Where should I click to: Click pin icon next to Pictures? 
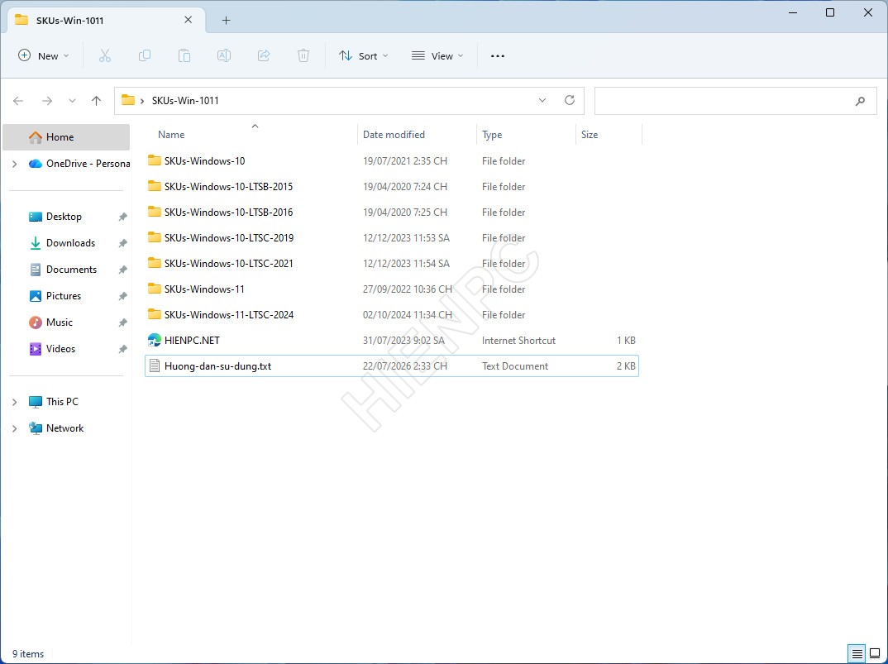[122, 296]
